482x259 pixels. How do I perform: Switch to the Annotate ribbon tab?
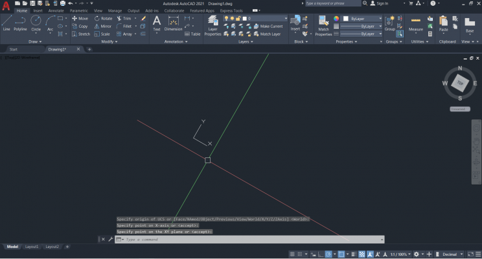point(56,11)
